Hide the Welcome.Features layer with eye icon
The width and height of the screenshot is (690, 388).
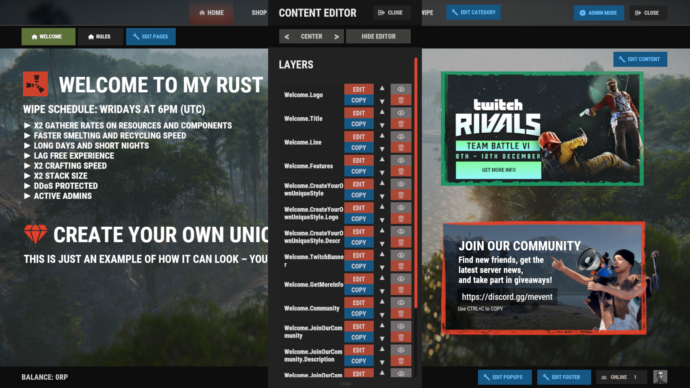click(401, 160)
